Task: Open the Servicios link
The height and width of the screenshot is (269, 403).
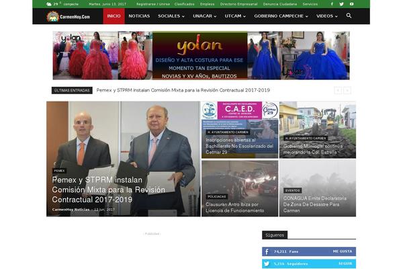Action: pos(310,4)
